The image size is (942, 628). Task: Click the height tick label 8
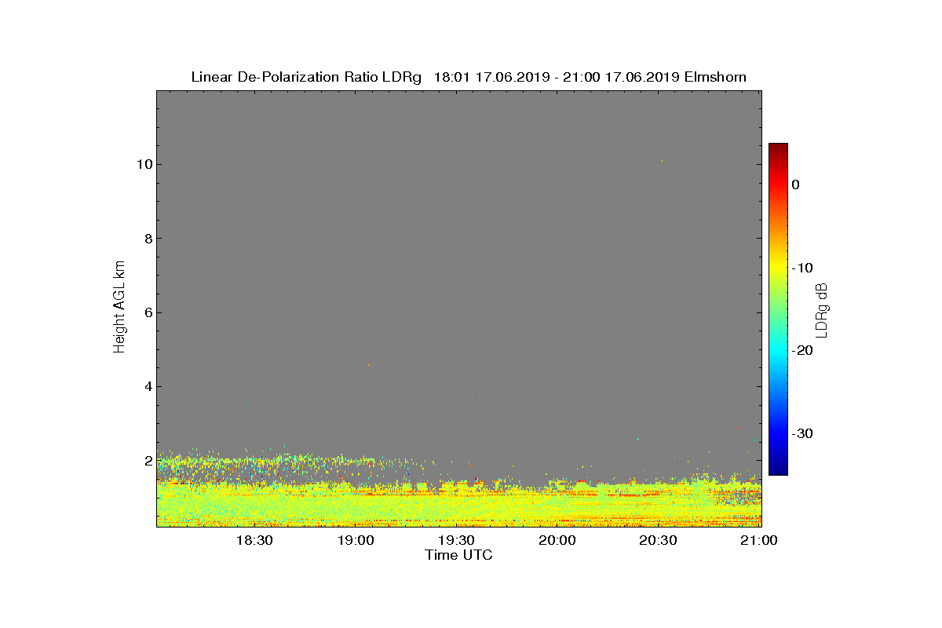(x=148, y=238)
